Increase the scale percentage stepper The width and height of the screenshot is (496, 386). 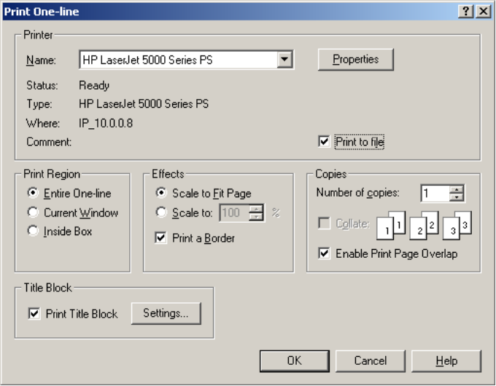click(x=256, y=209)
